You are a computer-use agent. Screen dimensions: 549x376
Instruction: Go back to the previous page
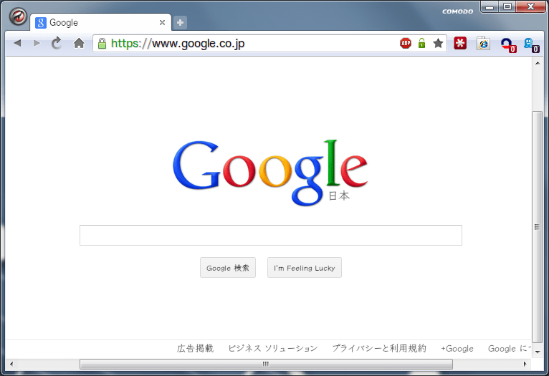[17, 43]
